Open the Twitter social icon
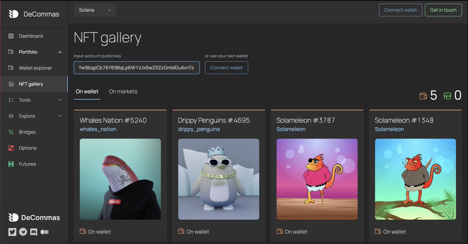This screenshot has height=244, width=468. click(x=12, y=232)
